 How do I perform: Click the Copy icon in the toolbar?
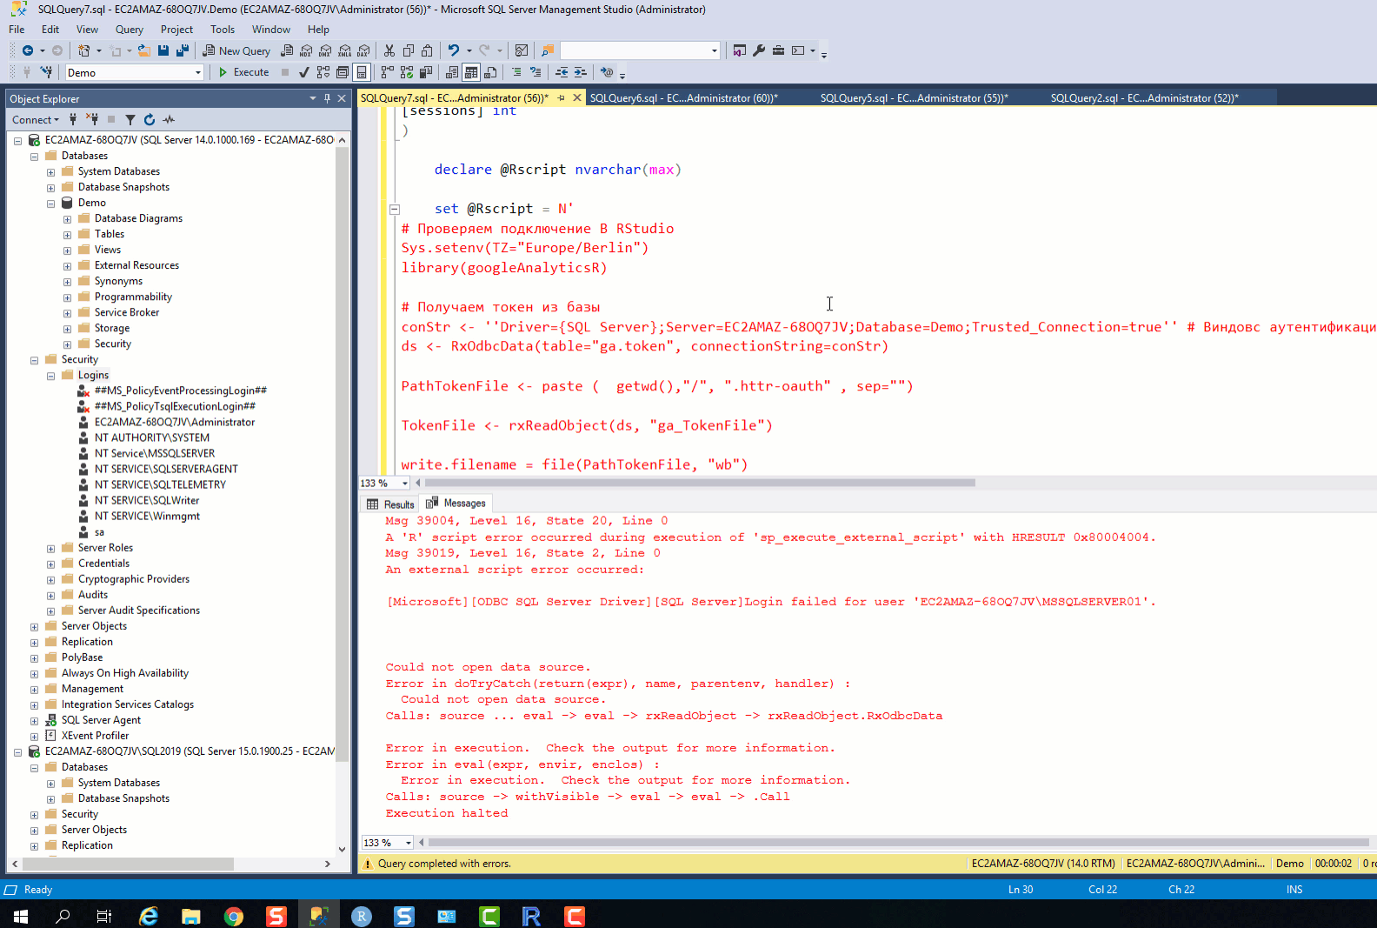click(409, 50)
